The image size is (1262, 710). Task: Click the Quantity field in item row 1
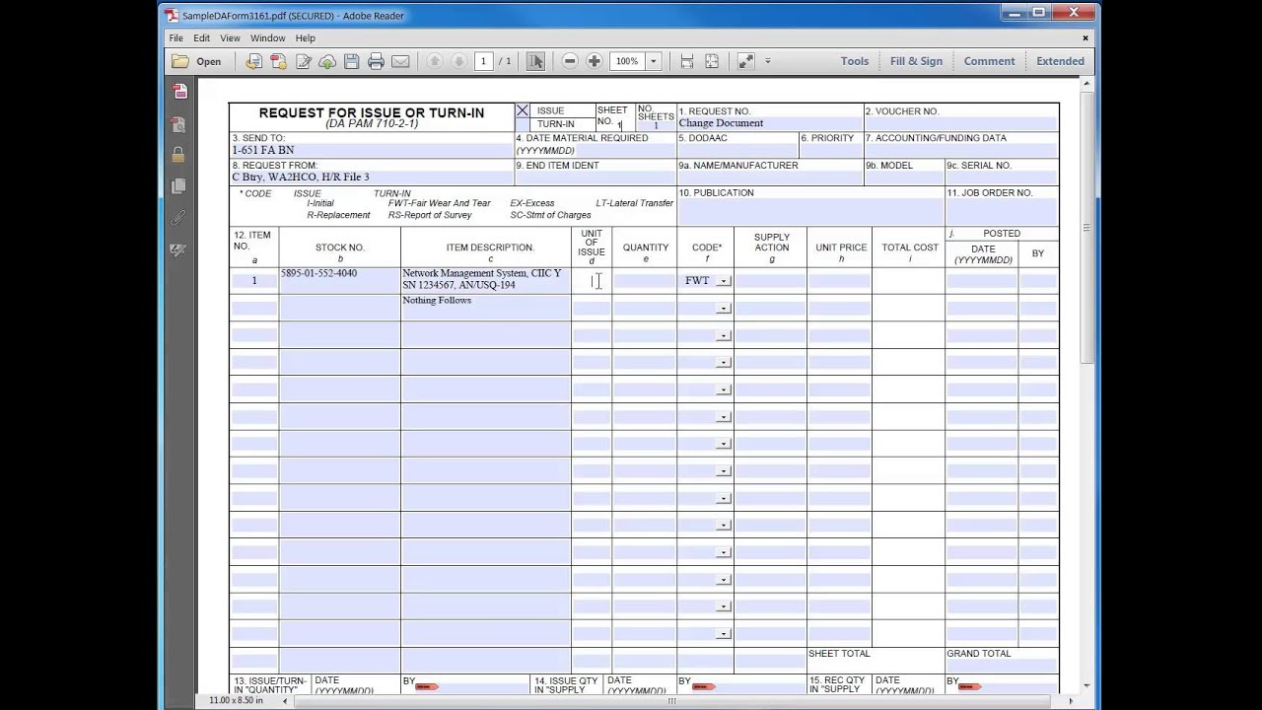coord(644,281)
